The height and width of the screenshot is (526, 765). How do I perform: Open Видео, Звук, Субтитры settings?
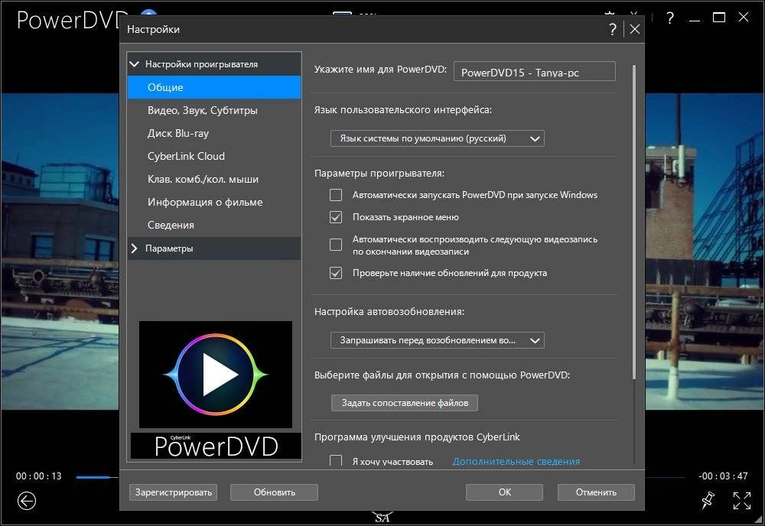(x=214, y=110)
